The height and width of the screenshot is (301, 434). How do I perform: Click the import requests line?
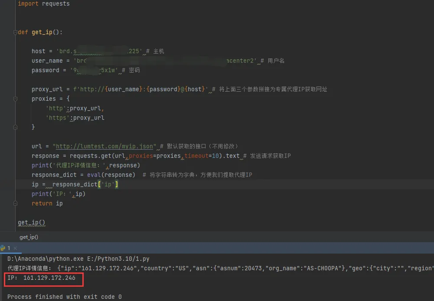point(44,4)
